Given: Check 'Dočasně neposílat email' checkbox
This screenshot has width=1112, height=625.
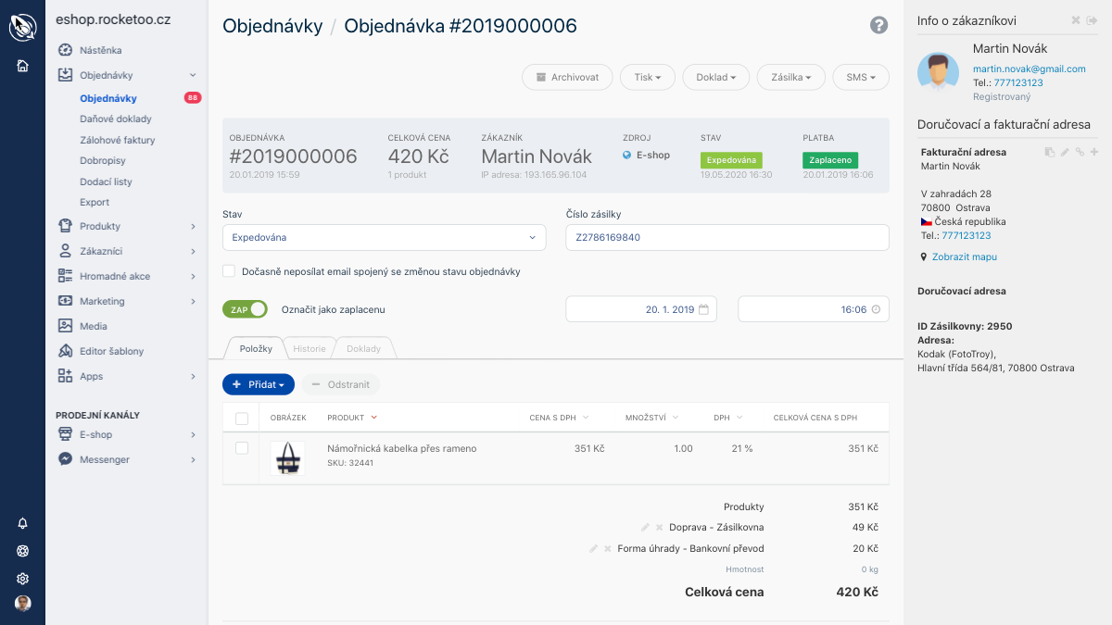Looking at the screenshot, I should [x=229, y=271].
